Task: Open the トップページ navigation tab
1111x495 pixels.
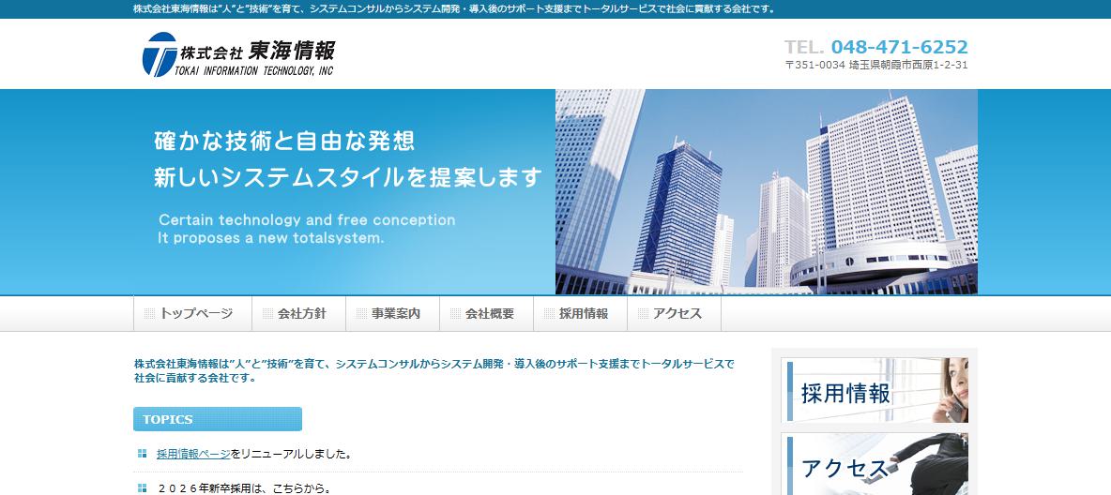Action: [192, 314]
